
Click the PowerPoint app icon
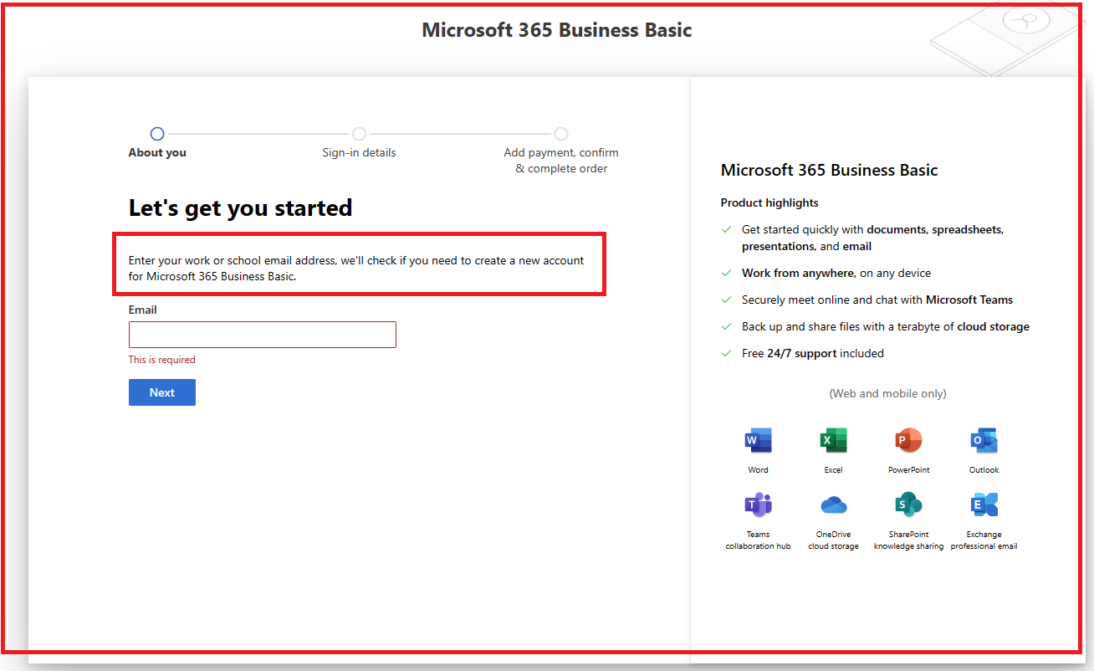(908, 438)
